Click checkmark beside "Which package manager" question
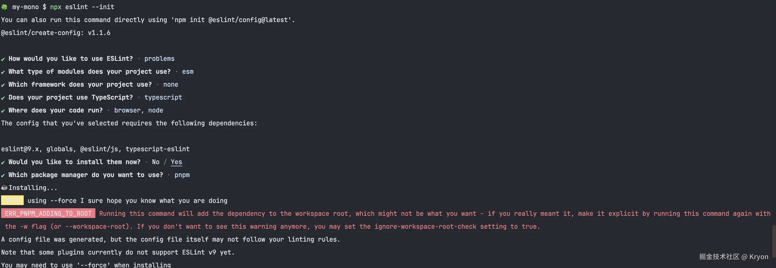The width and height of the screenshot is (776, 268). [3, 175]
